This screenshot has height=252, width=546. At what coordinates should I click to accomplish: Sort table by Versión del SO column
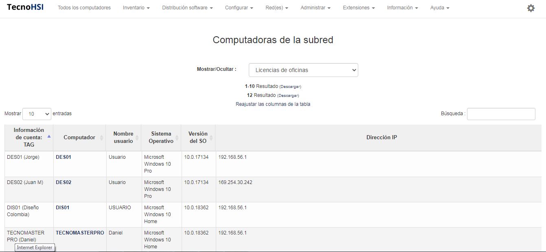[198, 138]
